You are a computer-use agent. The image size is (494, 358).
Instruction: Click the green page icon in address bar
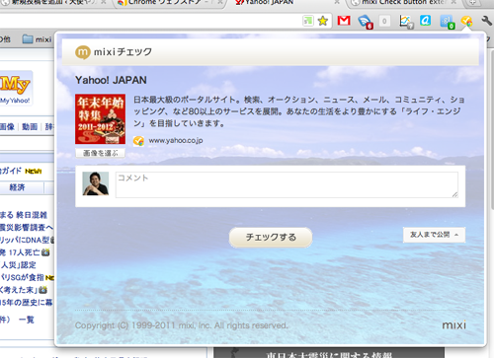pos(308,21)
